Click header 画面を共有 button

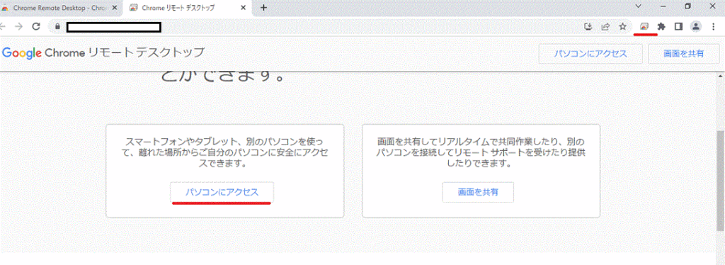[x=683, y=54]
